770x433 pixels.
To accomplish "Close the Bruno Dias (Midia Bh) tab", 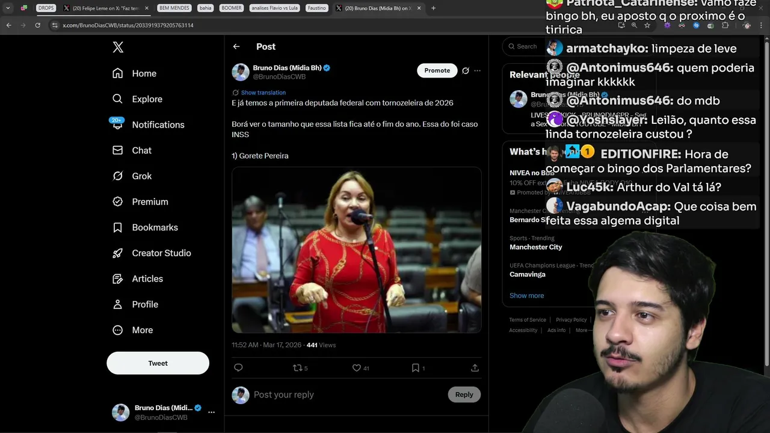I will pyautogui.click(x=419, y=8).
